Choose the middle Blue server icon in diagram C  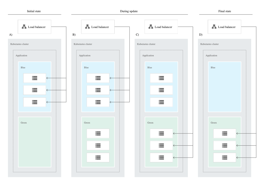[x=161, y=90]
